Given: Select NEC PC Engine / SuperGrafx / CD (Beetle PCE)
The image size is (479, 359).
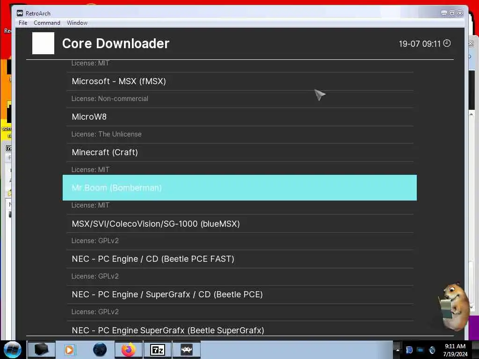Looking at the screenshot, I should click(x=240, y=294).
